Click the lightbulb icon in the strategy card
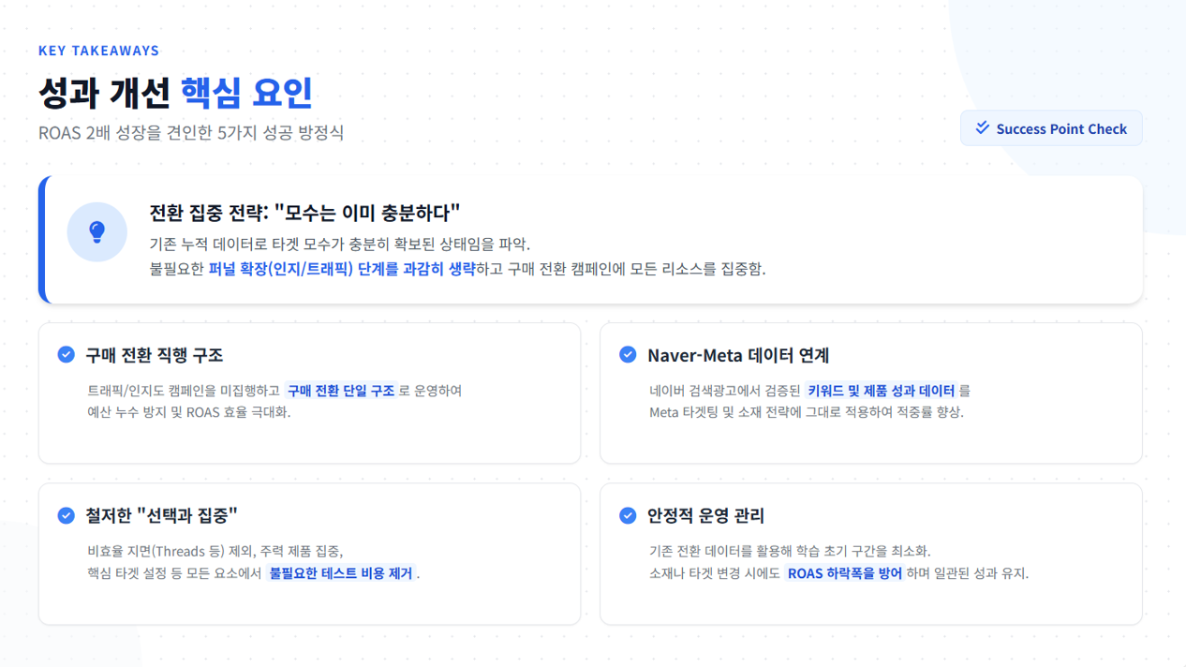The height and width of the screenshot is (667, 1186). point(96,232)
